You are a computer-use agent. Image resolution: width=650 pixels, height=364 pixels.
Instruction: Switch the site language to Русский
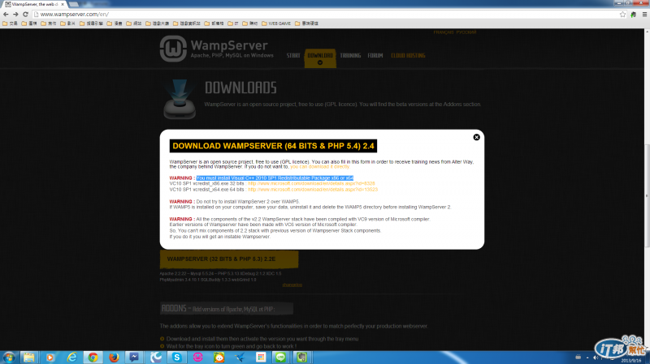466,32
